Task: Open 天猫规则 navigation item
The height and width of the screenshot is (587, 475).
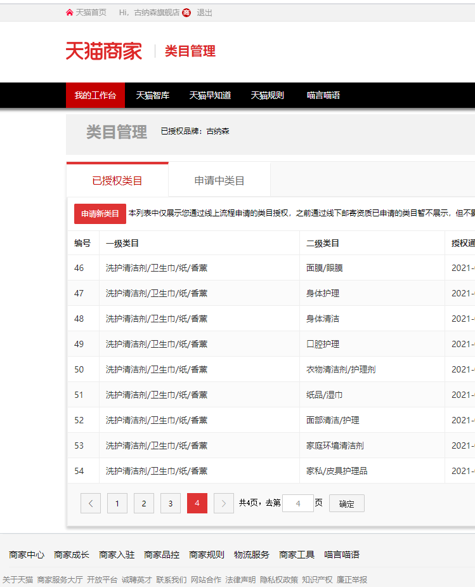Action: click(268, 95)
